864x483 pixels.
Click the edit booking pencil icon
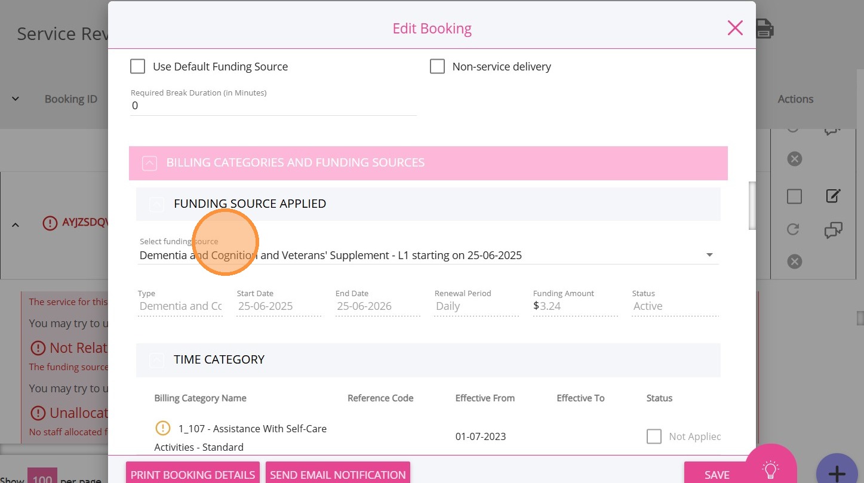[x=833, y=196]
